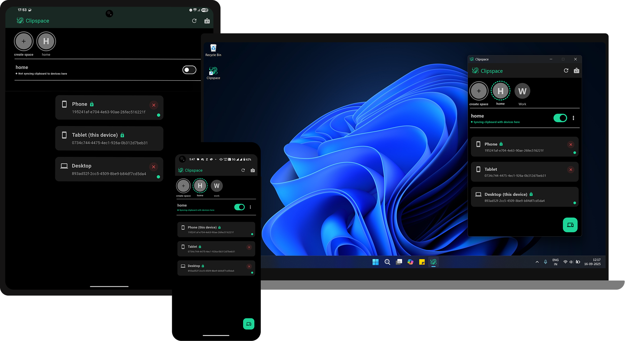Click the green add device button on desktop
Viewport: 625px width, 341px height.
point(570,225)
